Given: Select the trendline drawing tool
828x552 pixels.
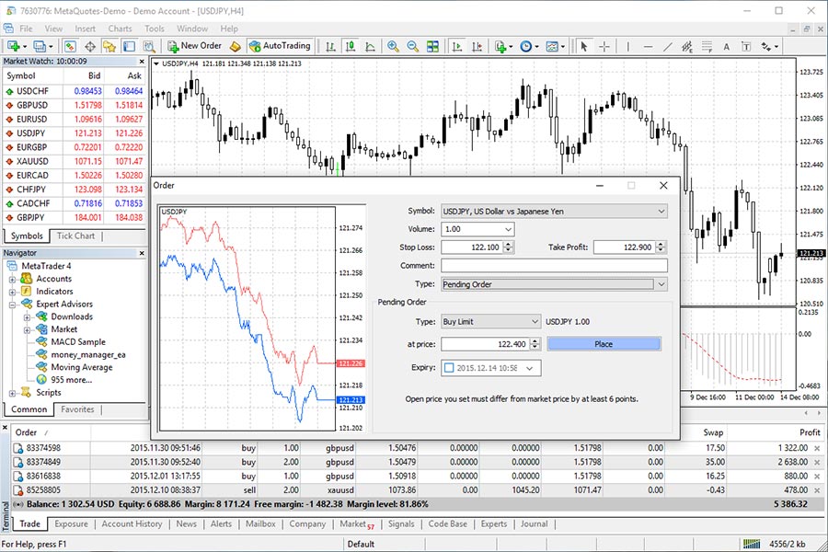Looking at the screenshot, I should pos(668,47).
